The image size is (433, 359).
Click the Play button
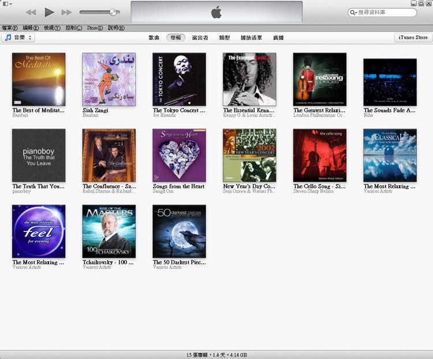(49, 12)
